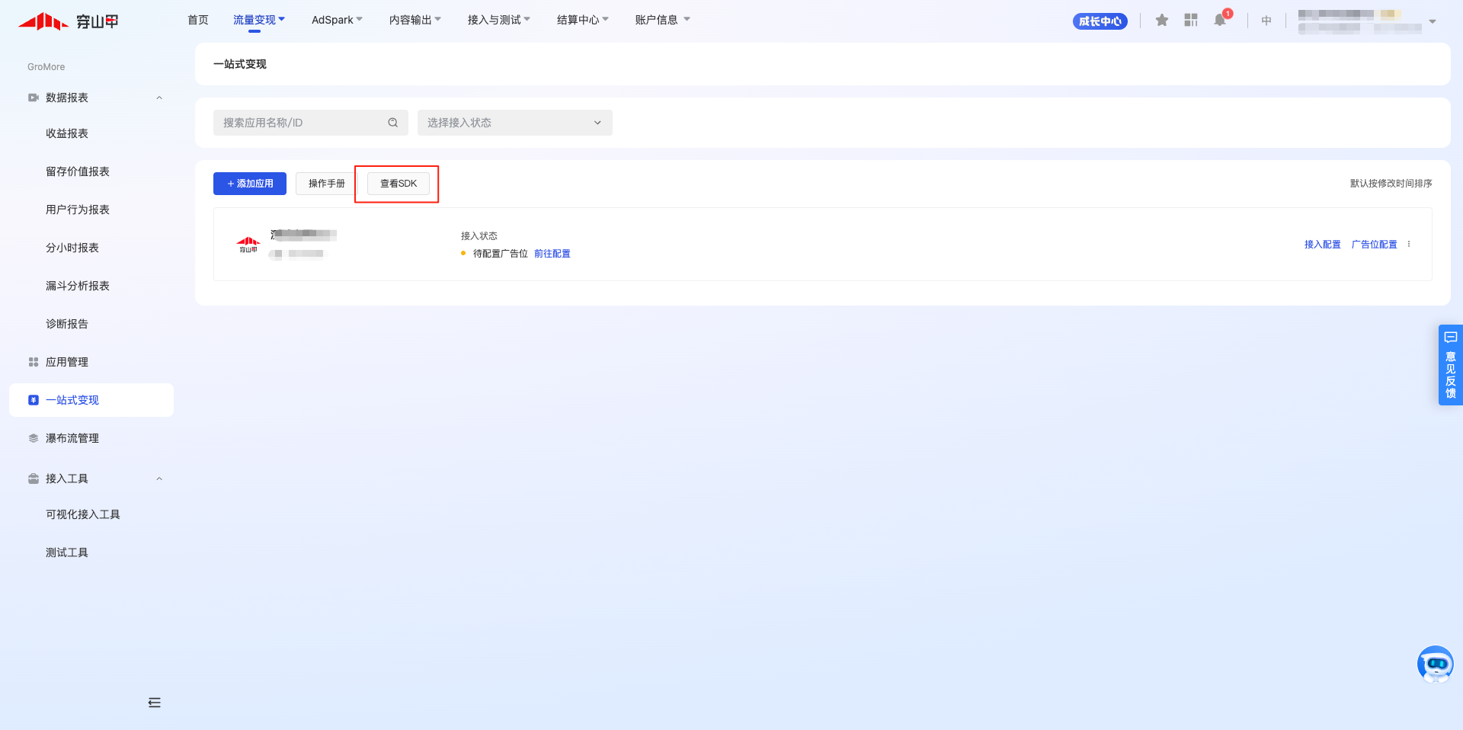Click the feedback side tab (意见反馈)
This screenshot has height=730, width=1463.
pyautogui.click(x=1450, y=366)
